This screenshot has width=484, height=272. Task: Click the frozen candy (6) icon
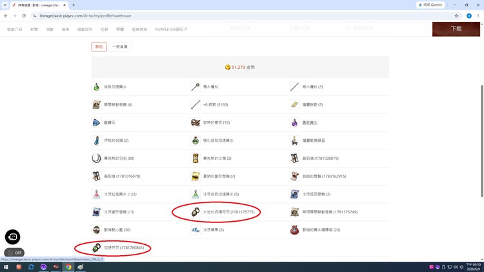coord(196,230)
